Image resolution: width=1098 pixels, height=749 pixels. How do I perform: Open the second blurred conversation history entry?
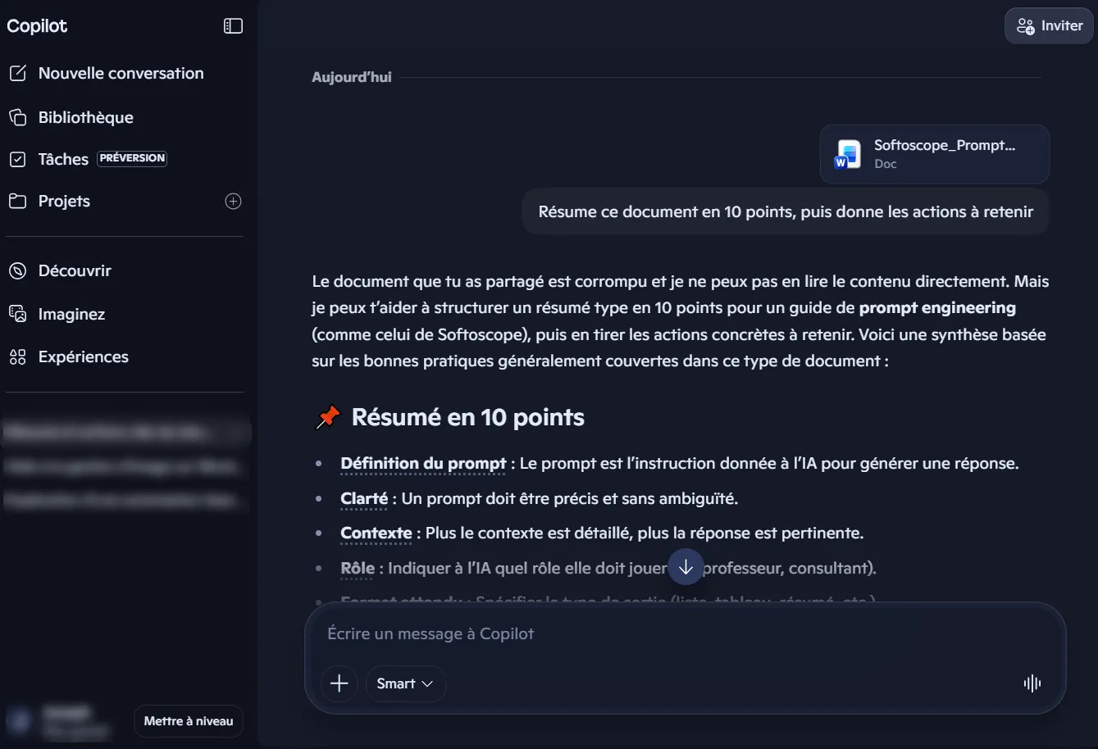(125, 466)
